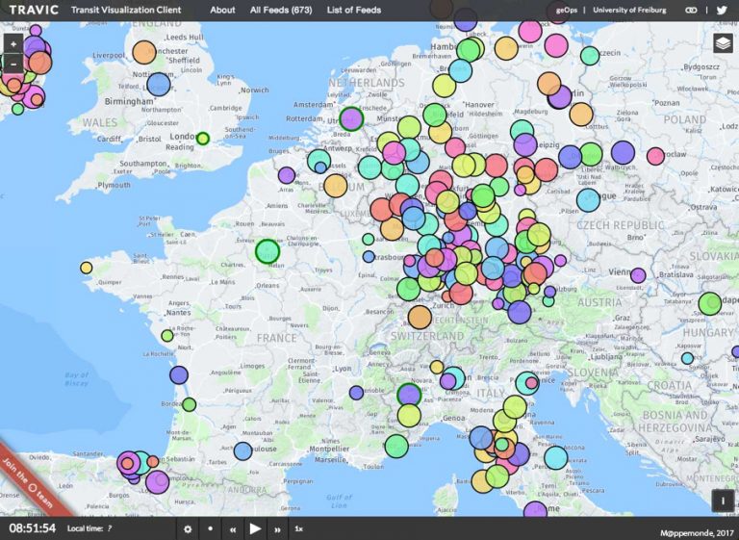This screenshot has width=739, height=540.
Task: Open the map layers panel
Action: tap(723, 43)
